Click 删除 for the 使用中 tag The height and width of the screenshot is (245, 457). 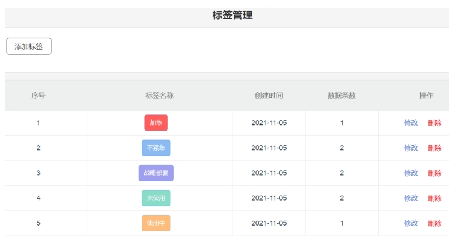click(x=434, y=223)
